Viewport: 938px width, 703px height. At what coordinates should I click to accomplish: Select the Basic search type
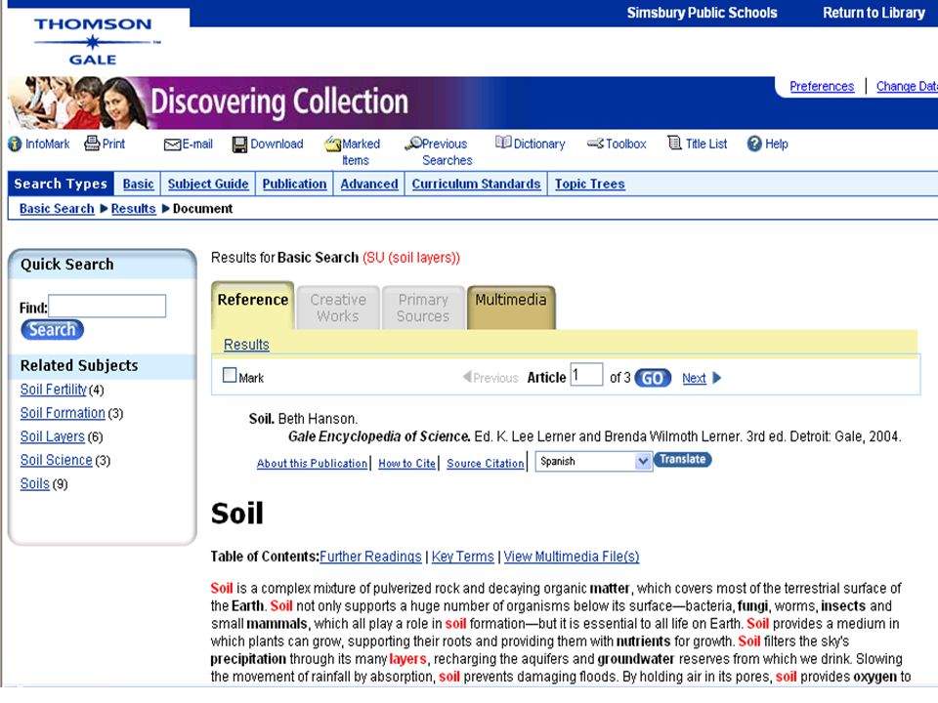point(138,185)
